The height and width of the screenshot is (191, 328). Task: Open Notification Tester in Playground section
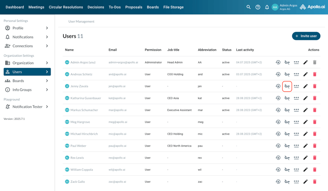pos(27,107)
